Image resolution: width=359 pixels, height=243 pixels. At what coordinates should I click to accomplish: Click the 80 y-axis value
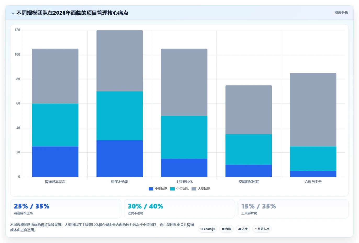18,79
